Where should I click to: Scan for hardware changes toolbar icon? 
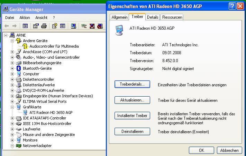[x=73, y=26]
